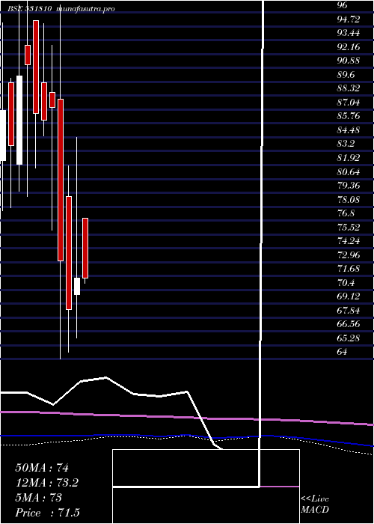Click the 74.24 price axis label
The image size is (374, 524).
[x=349, y=241]
